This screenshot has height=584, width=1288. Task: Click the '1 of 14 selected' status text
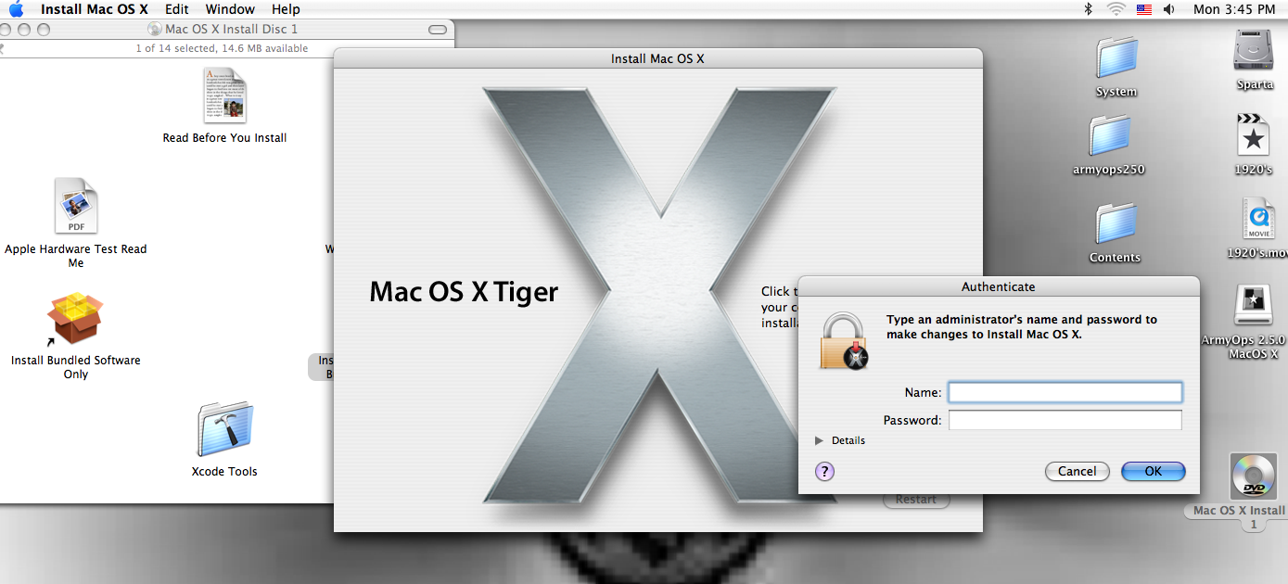[x=222, y=48]
